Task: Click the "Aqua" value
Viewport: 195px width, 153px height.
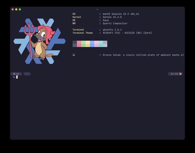Action: (x=106, y=20)
